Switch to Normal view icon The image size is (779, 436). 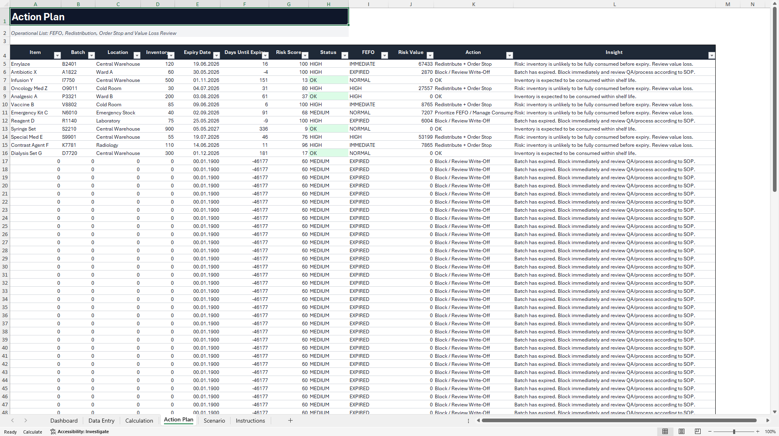(665, 432)
